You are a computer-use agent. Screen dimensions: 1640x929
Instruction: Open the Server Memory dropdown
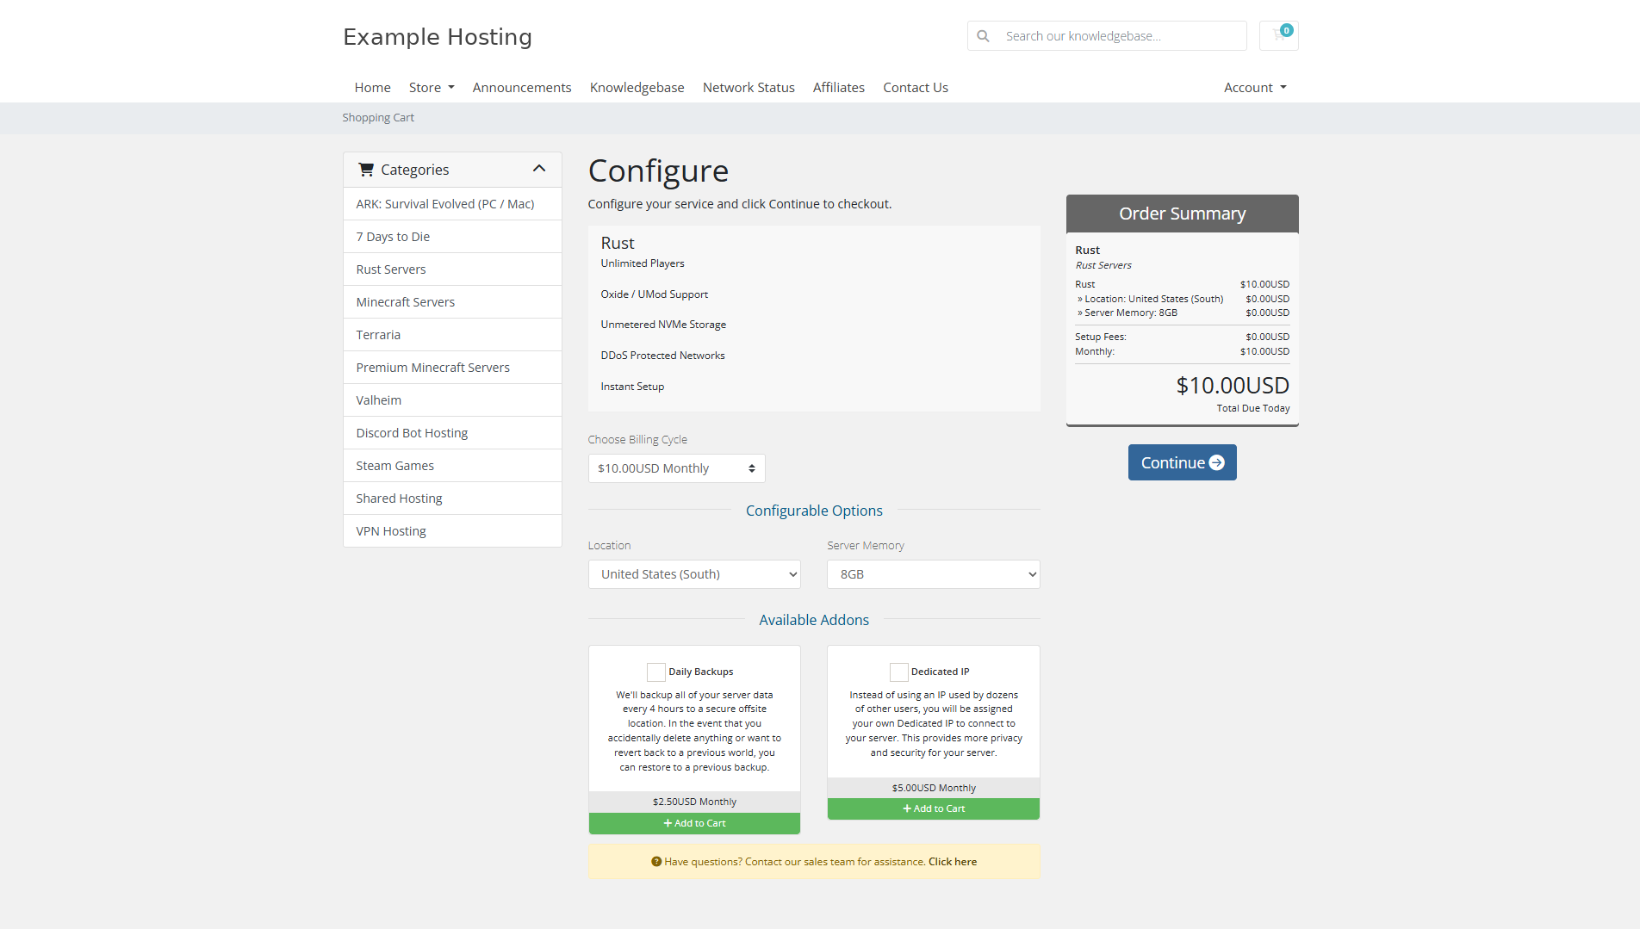[933, 574]
